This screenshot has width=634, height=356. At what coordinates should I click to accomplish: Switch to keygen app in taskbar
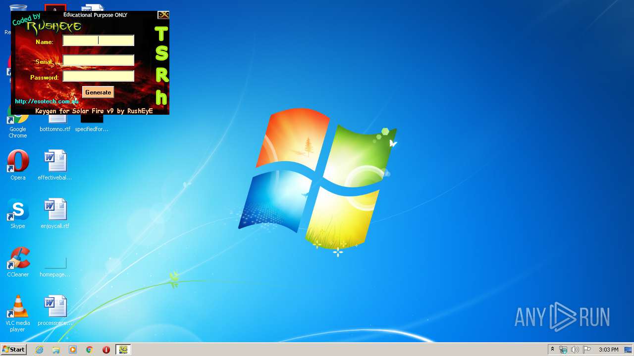(123, 350)
